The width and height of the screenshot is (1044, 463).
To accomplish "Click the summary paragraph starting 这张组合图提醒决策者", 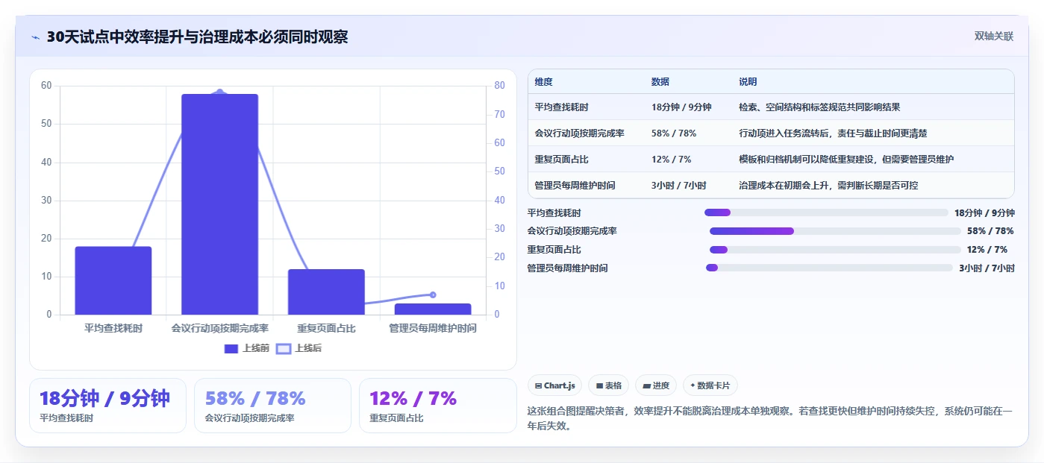I will [x=770, y=419].
